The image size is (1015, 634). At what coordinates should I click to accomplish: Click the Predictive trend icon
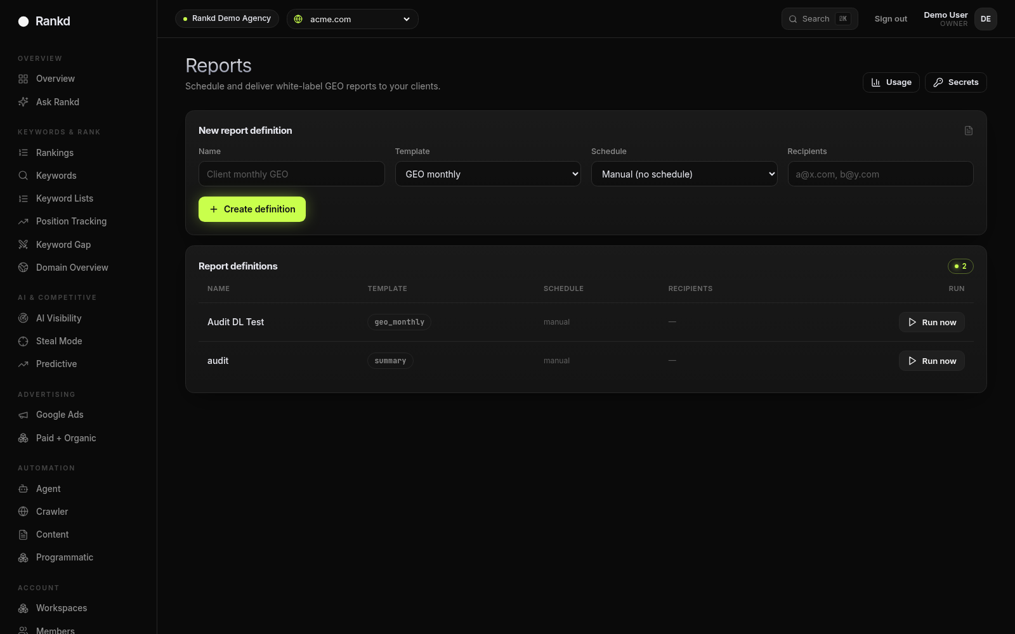(x=23, y=364)
